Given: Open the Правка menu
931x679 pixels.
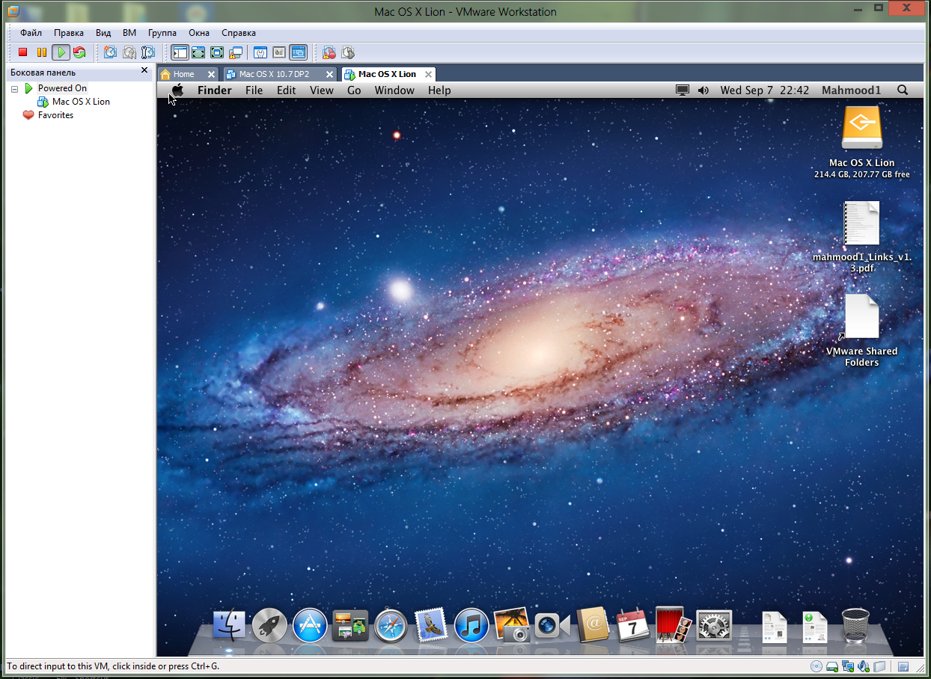Looking at the screenshot, I should (x=69, y=33).
